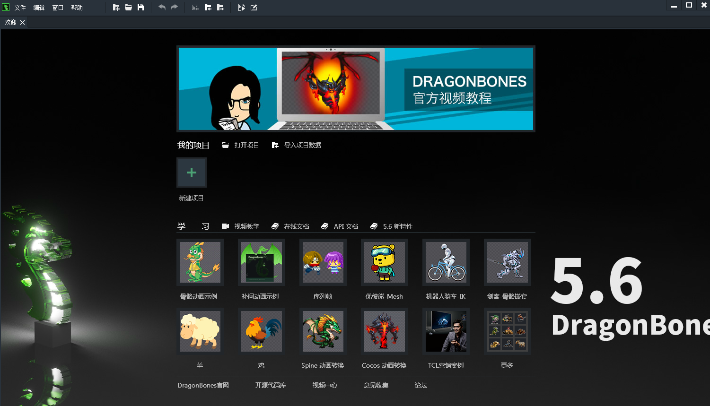Open the 编辑 menu
Image resolution: width=710 pixels, height=406 pixels.
[39, 8]
